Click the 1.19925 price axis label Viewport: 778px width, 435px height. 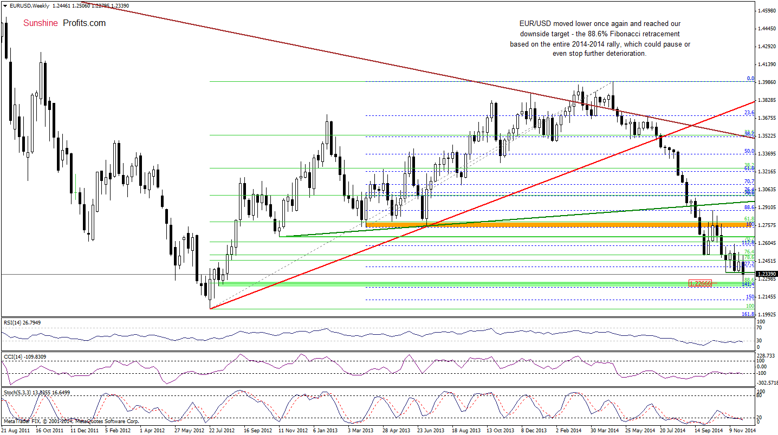pos(768,315)
